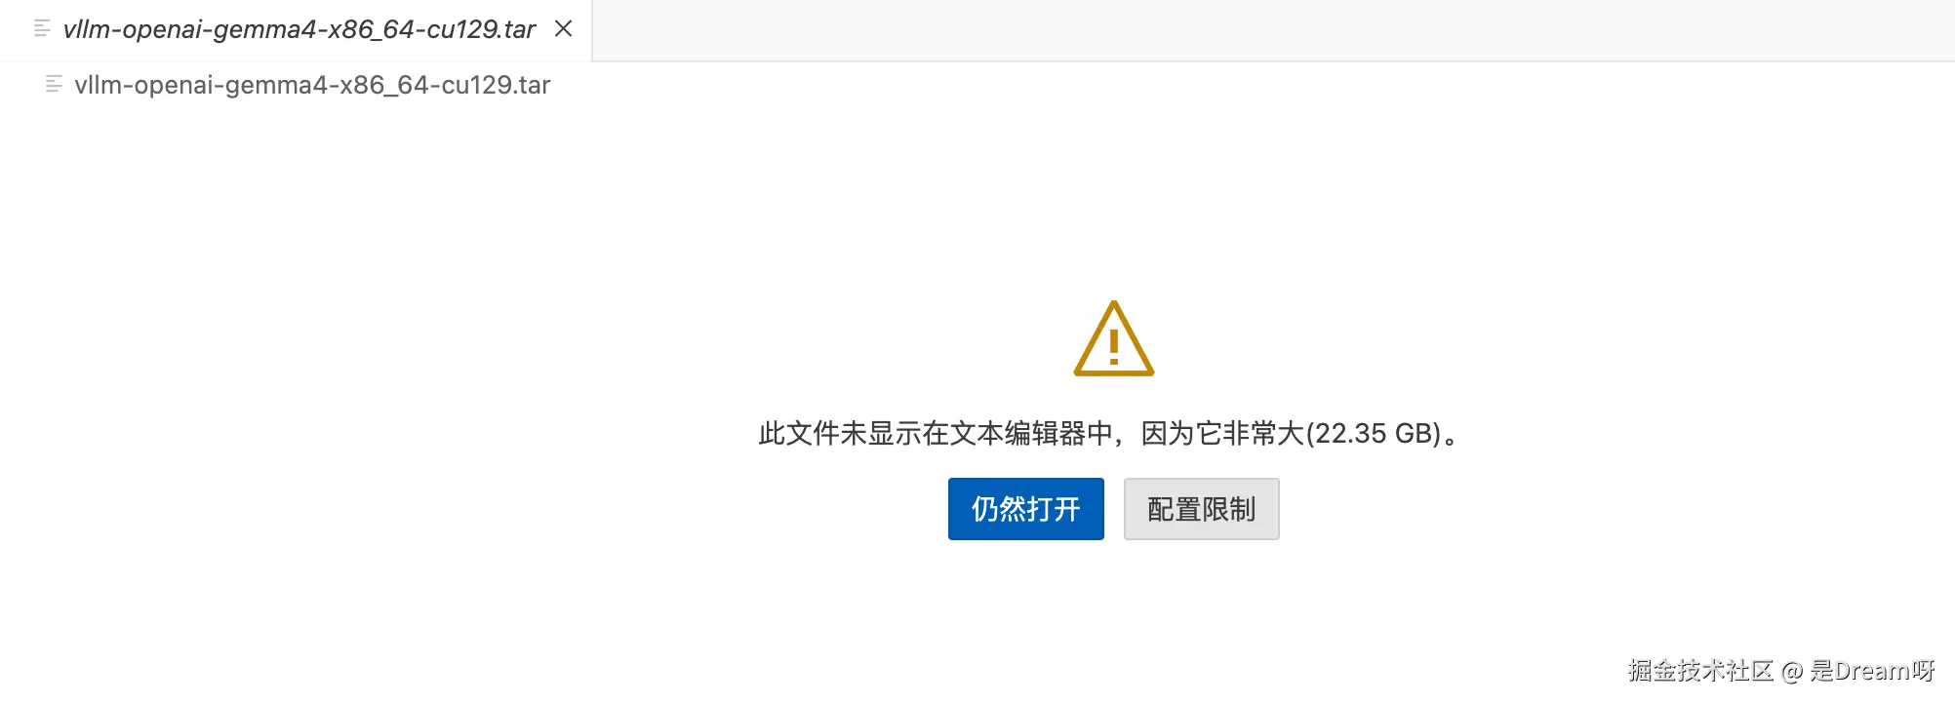The image size is (1955, 704).
Task: Click the .tar extension in the tab title
Action: 517,29
